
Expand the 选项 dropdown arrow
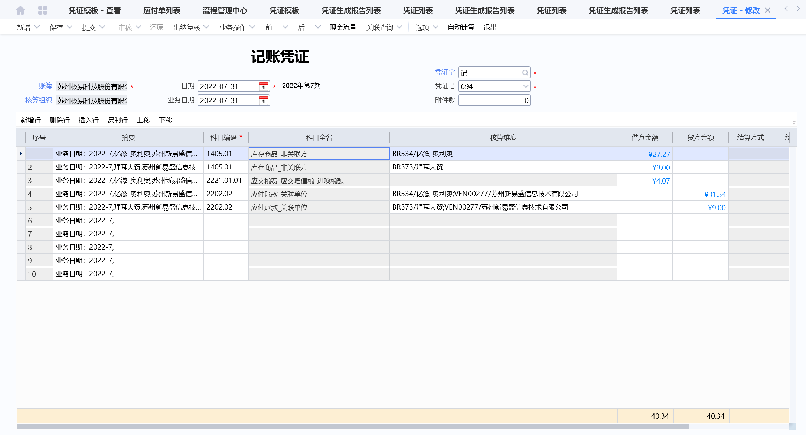click(x=436, y=27)
